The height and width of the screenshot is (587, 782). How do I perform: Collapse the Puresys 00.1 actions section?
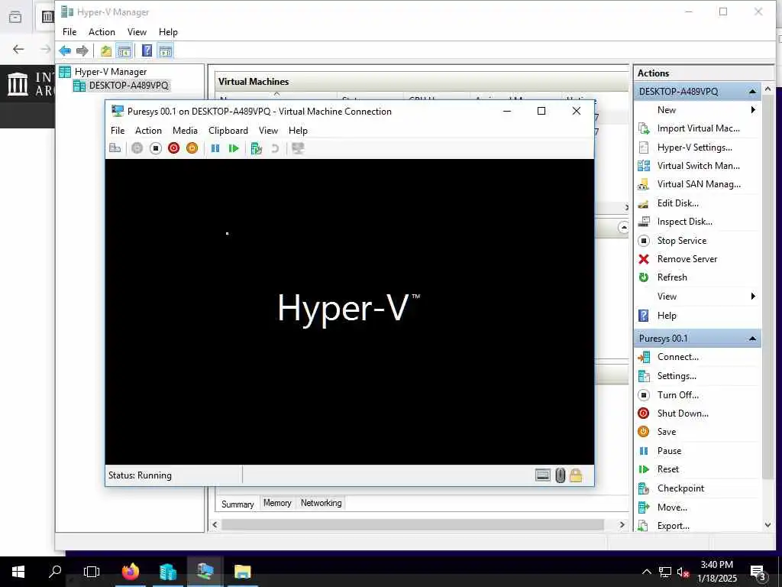click(x=752, y=339)
